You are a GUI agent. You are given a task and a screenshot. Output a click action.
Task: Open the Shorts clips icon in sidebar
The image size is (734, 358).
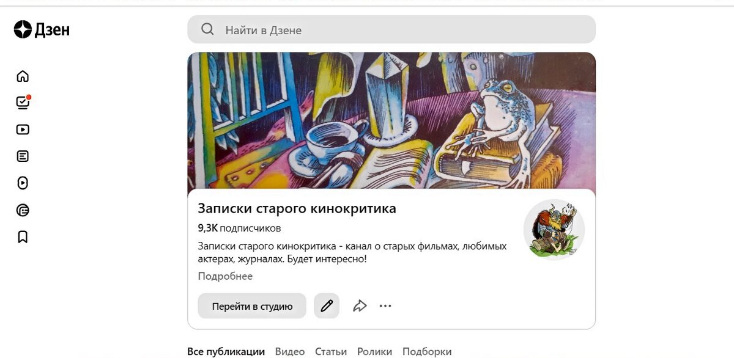coord(23,183)
